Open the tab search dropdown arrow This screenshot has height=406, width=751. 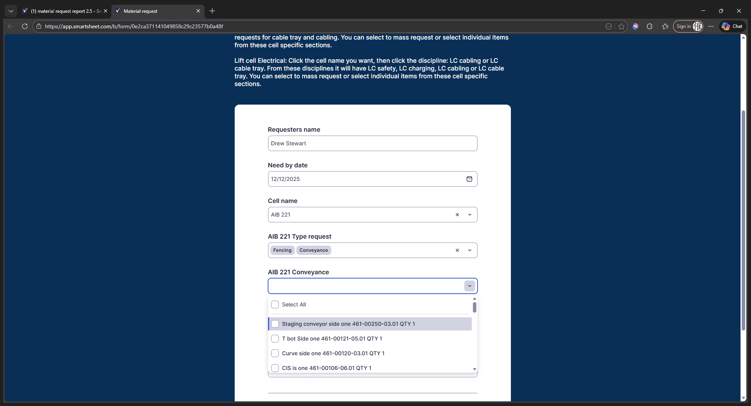pyautogui.click(x=11, y=11)
